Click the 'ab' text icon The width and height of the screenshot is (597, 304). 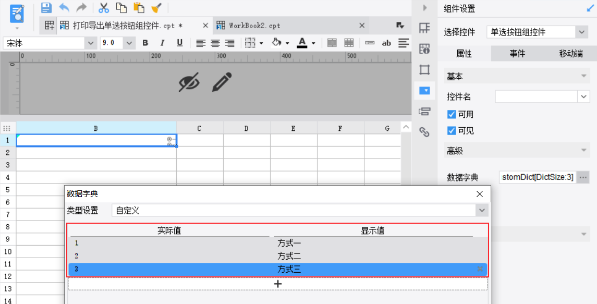coord(386,43)
